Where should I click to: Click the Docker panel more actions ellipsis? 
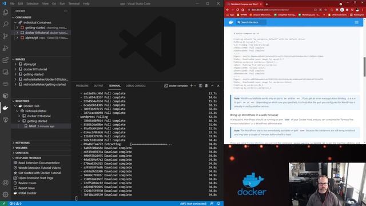coord(66,11)
